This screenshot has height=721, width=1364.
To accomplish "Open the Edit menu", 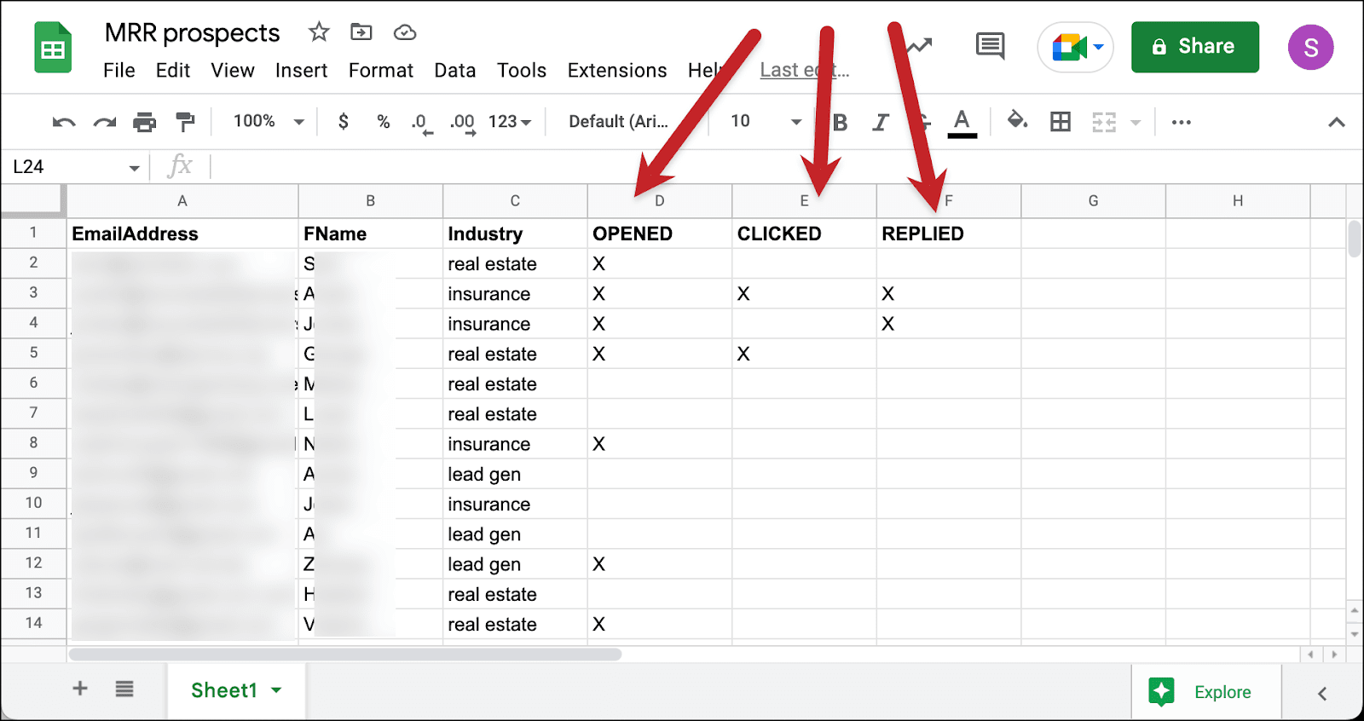I will pos(173,71).
